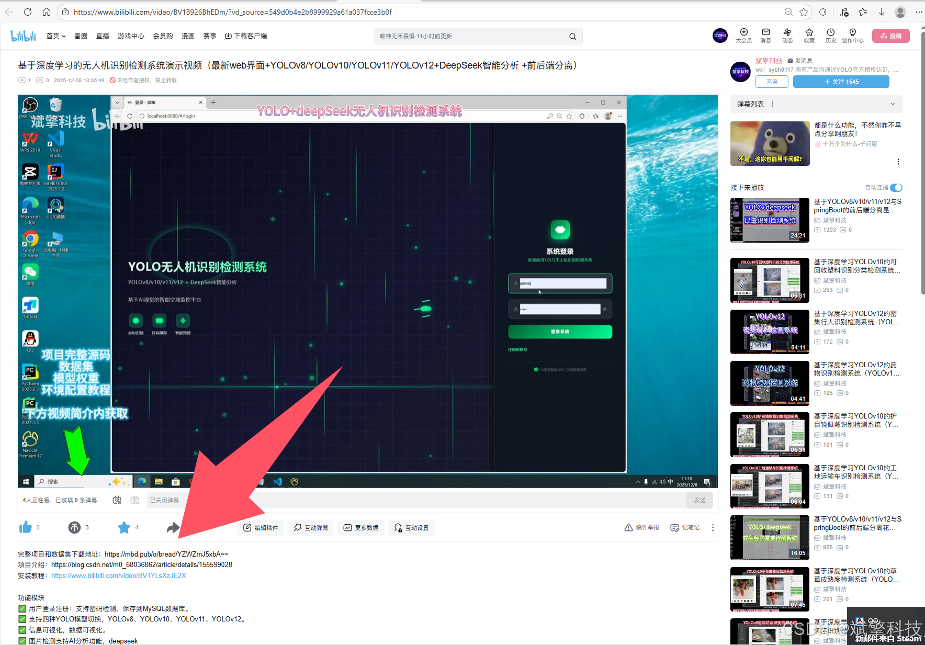925x645 pixels.
Task: Open three-dot menu on ad card
Action: (898, 162)
